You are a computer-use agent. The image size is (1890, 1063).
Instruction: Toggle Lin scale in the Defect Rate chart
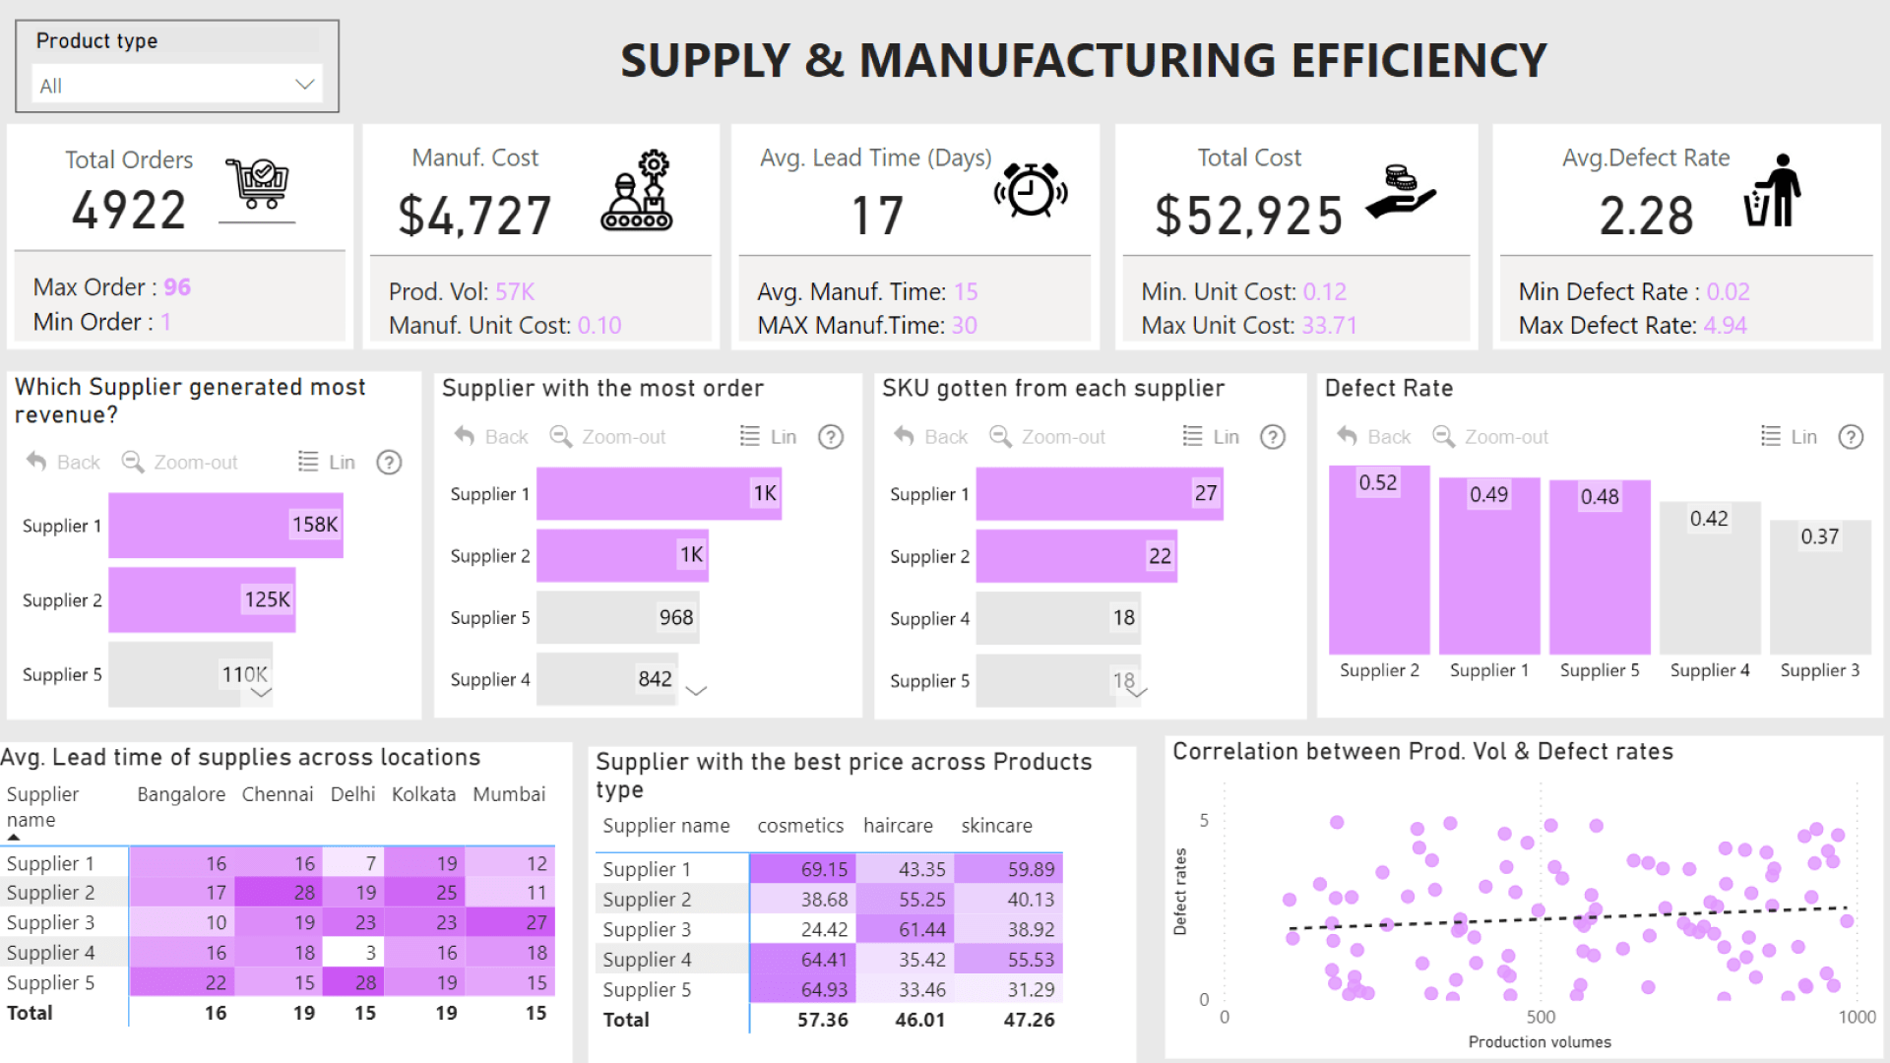coord(1789,436)
